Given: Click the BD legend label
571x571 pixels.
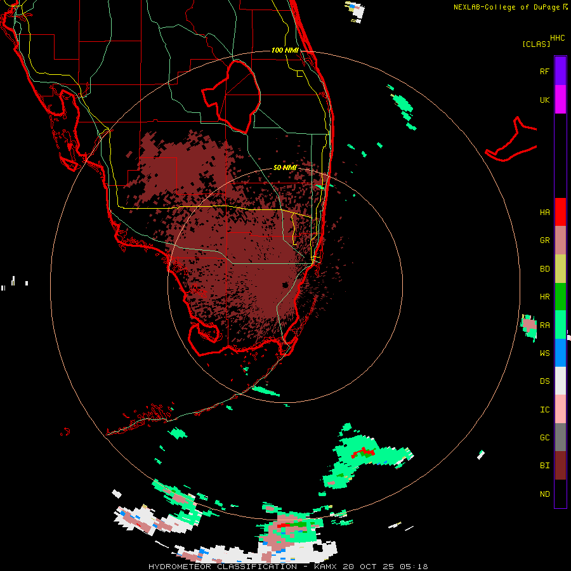Looking at the screenshot, I should click(x=544, y=268).
